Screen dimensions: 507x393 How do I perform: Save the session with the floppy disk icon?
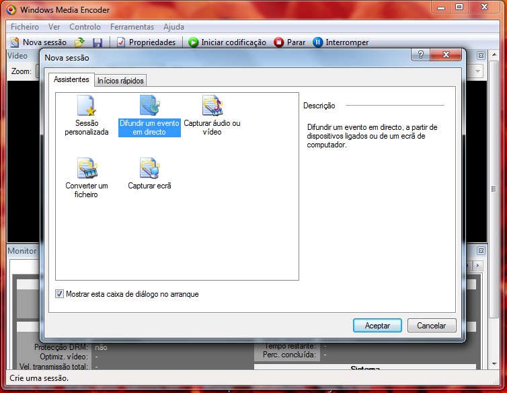97,42
